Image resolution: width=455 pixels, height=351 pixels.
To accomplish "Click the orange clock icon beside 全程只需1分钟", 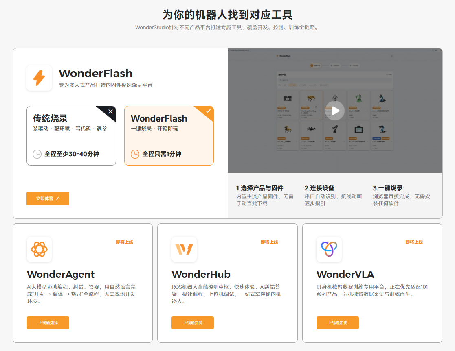I will [135, 154].
